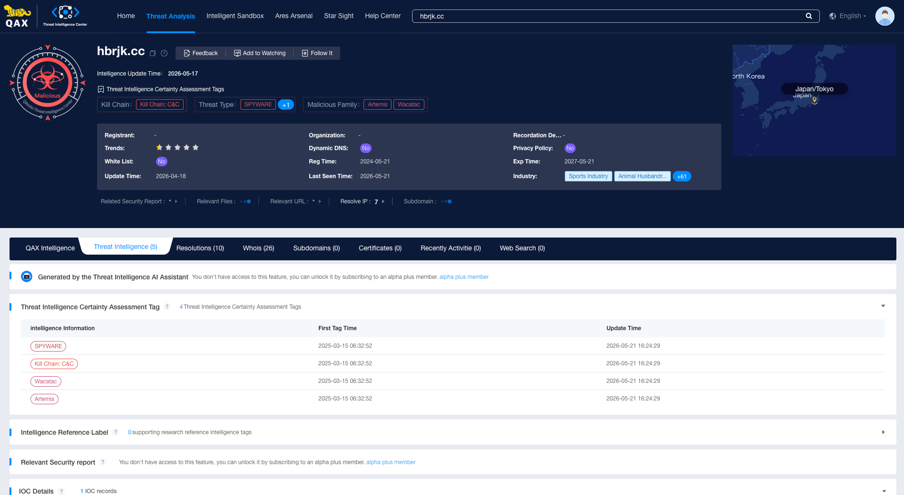Click Add to Watching button
904x495 pixels.
pos(260,53)
